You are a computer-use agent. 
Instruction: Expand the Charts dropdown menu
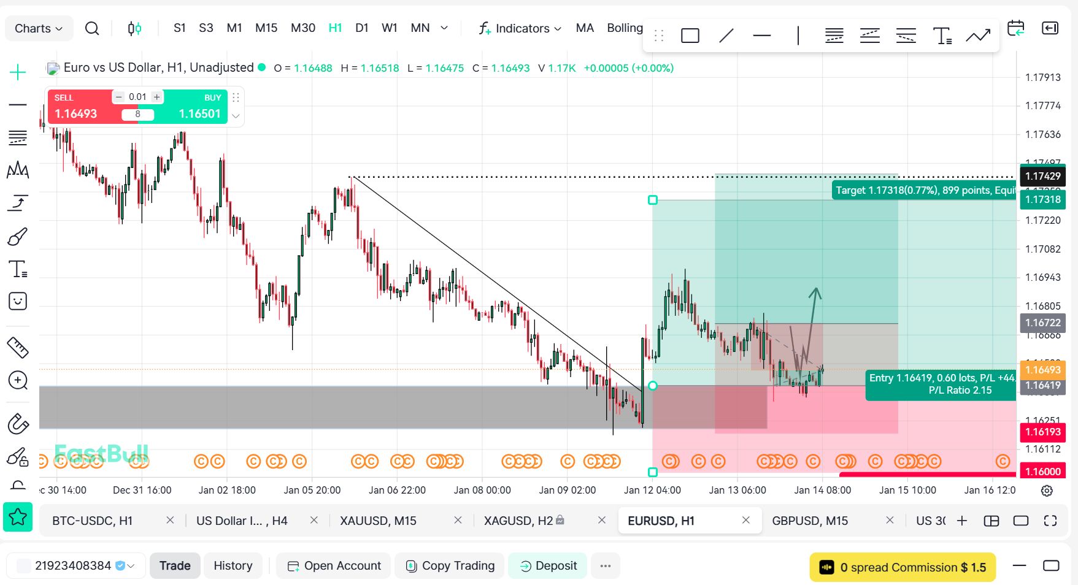click(x=38, y=28)
